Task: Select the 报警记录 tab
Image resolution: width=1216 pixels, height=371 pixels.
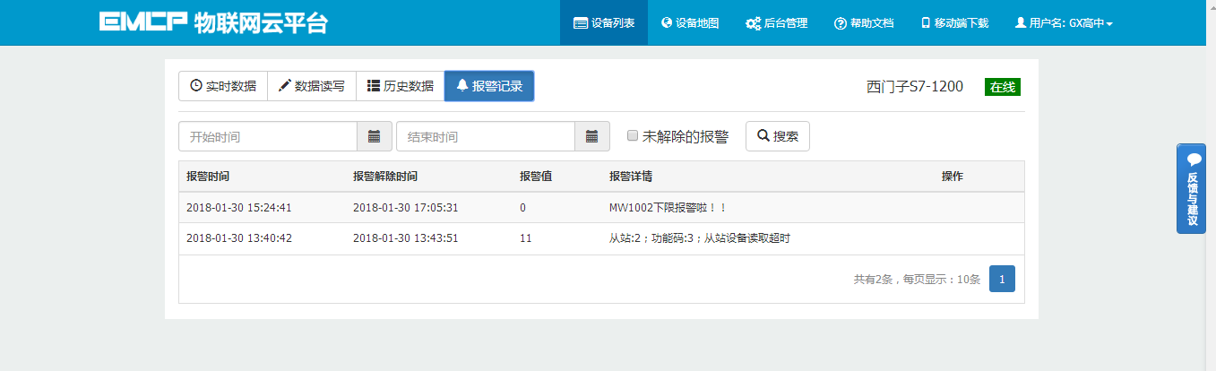Action: pyautogui.click(x=489, y=86)
